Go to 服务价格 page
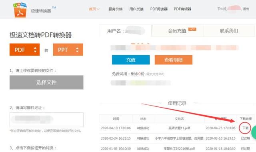Viewport: 256px width, 152px height. point(116,9)
